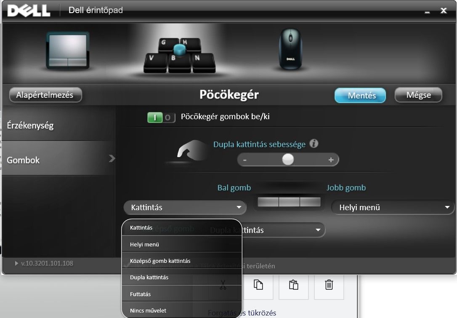The height and width of the screenshot is (318, 457).
Task: Open the Gombok sidebar section
Action: tap(58, 159)
